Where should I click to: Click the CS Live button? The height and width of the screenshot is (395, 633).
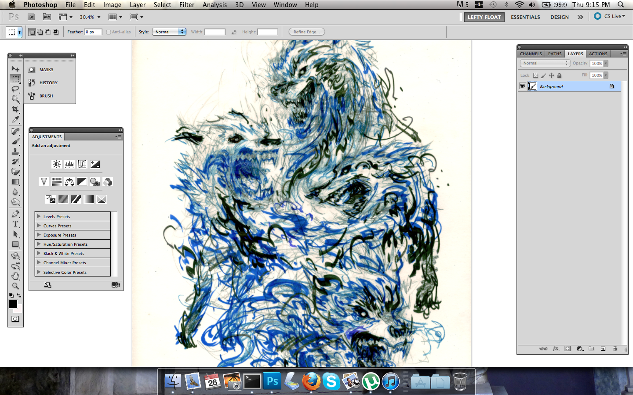pos(610,16)
